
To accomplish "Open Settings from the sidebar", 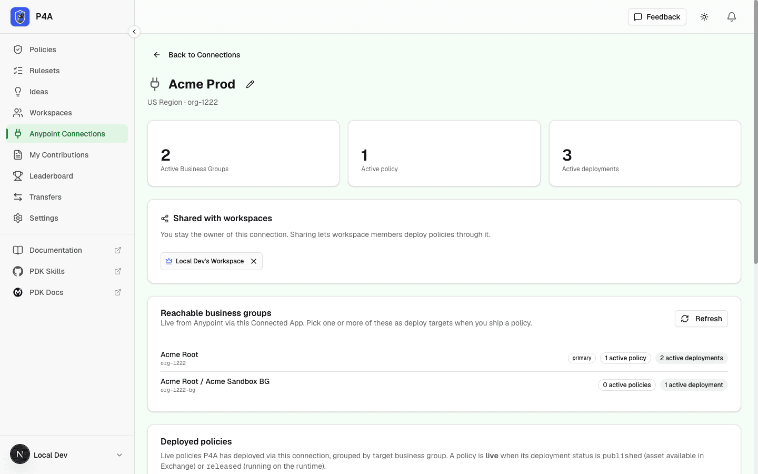I will (67, 218).
